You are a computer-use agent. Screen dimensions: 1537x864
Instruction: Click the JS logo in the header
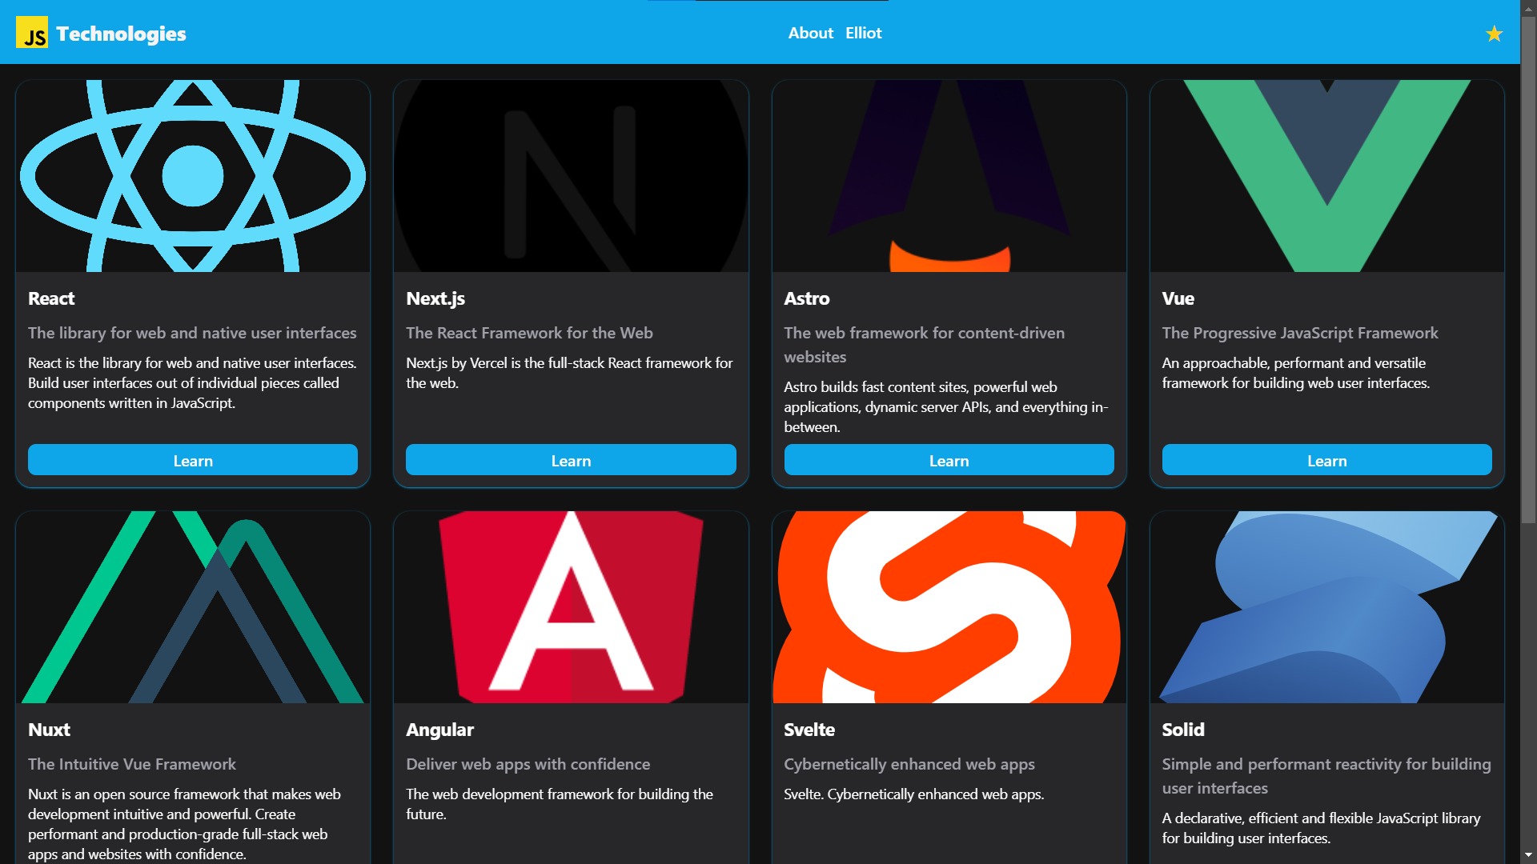(x=32, y=32)
